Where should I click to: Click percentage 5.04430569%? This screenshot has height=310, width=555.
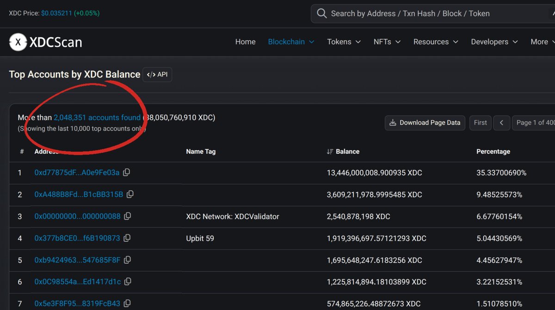499,238
